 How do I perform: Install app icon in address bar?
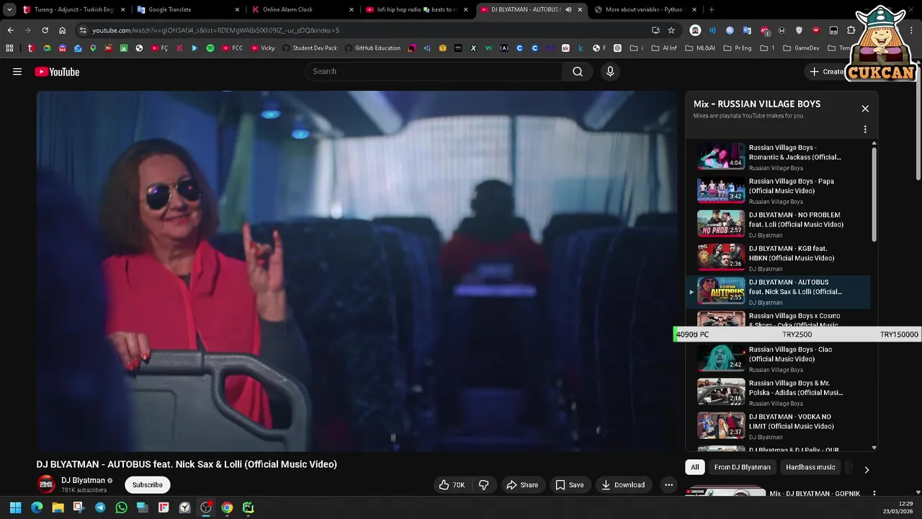pyautogui.click(x=655, y=30)
